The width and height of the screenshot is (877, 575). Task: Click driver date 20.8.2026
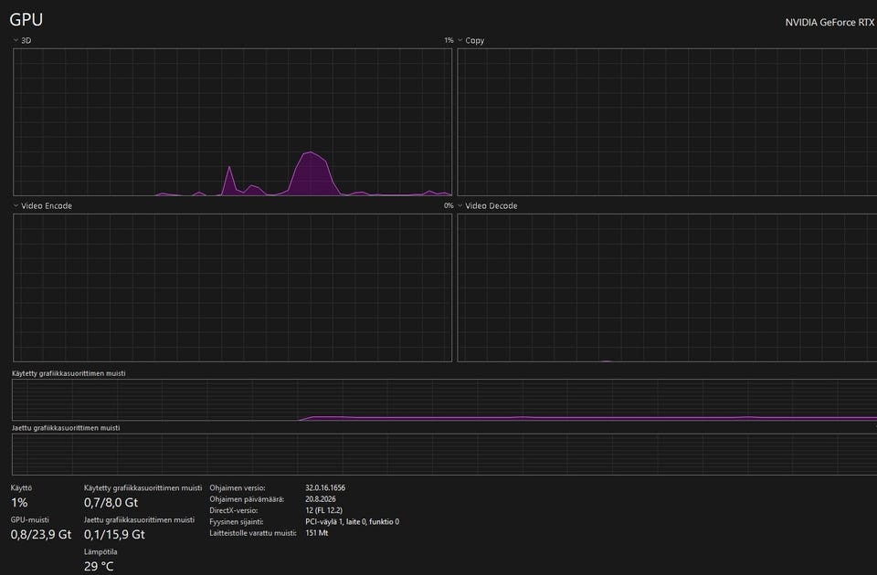[321, 499]
